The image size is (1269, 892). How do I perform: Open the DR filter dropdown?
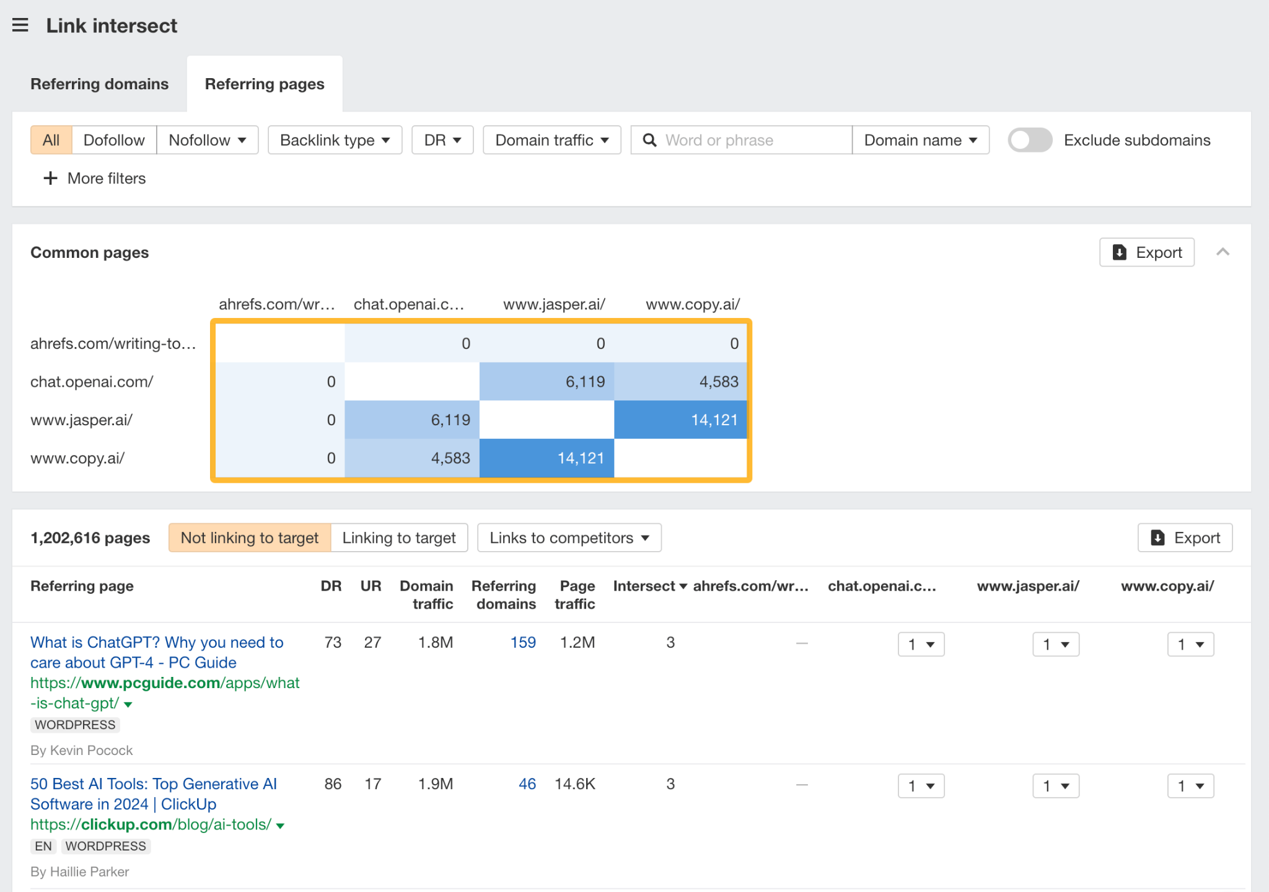[442, 140]
